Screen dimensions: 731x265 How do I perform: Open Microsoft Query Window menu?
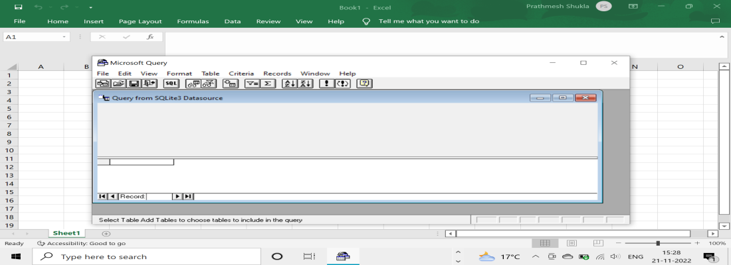click(315, 74)
